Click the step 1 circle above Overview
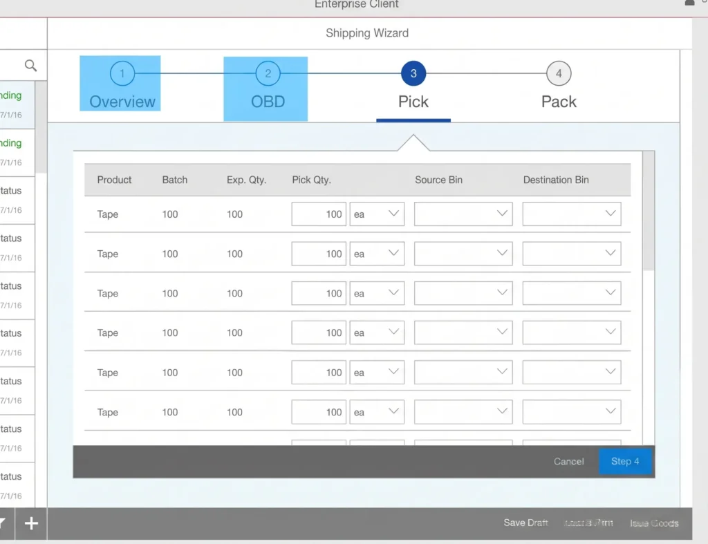708x544 pixels. tap(122, 73)
